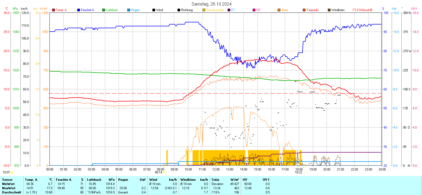Click the Durchschnitt row label

pyautogui.click(x=12, y=192)
